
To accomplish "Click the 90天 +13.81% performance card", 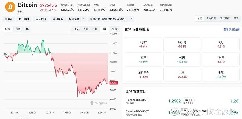I will [182, 59].
